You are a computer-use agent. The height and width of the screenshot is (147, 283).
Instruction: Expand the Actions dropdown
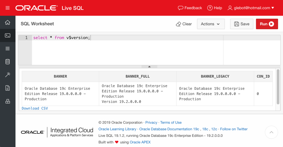coord(211,24)
